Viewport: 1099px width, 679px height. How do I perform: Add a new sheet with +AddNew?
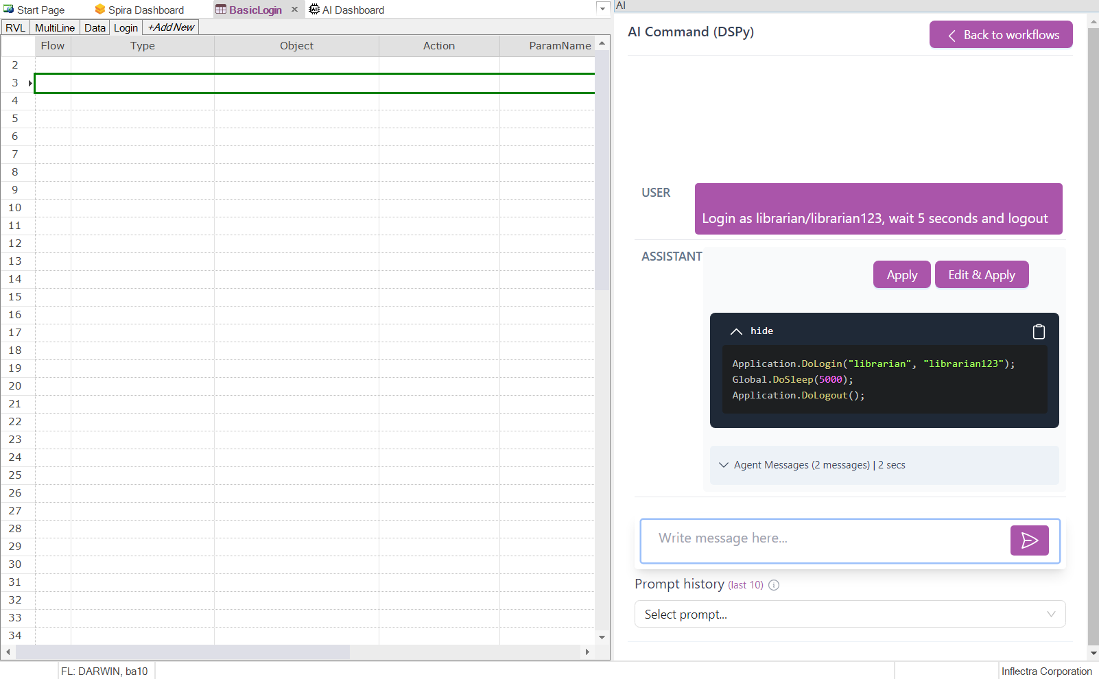point(171,27)
